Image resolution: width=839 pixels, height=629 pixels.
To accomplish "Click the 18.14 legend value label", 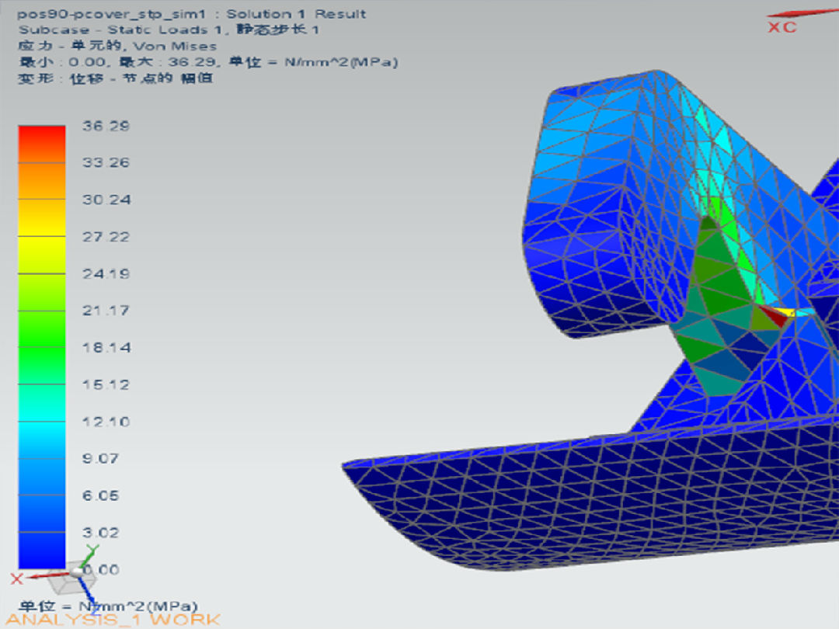I will [x=106, y=348].
